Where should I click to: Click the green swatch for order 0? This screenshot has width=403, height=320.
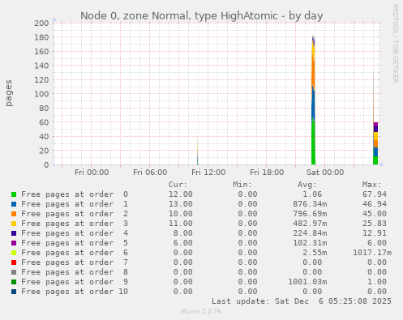click(x=14, y=194)
